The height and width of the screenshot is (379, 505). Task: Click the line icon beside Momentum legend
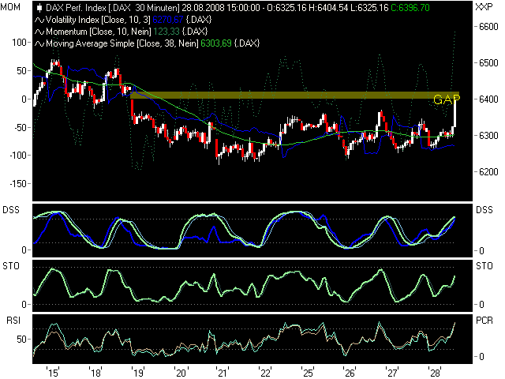coord(39,32)
